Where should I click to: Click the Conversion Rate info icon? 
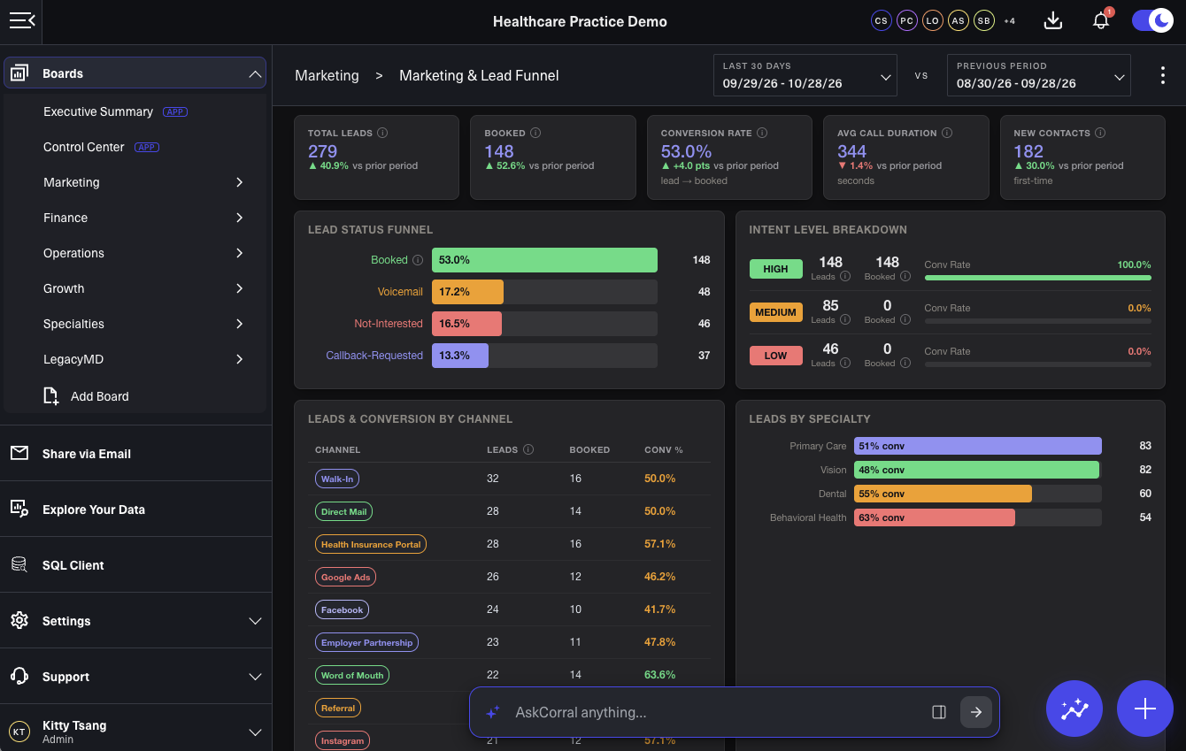(762, 133)
